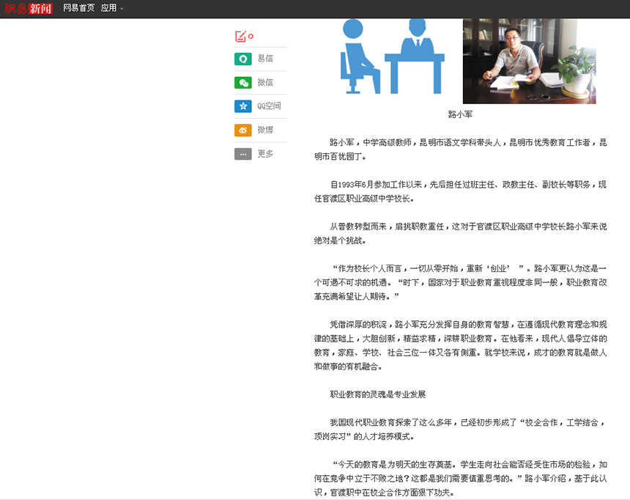Viewport: 630px width, 500px height.
Task: Open the 网易首页 homepage link
Action: point(78,8)
